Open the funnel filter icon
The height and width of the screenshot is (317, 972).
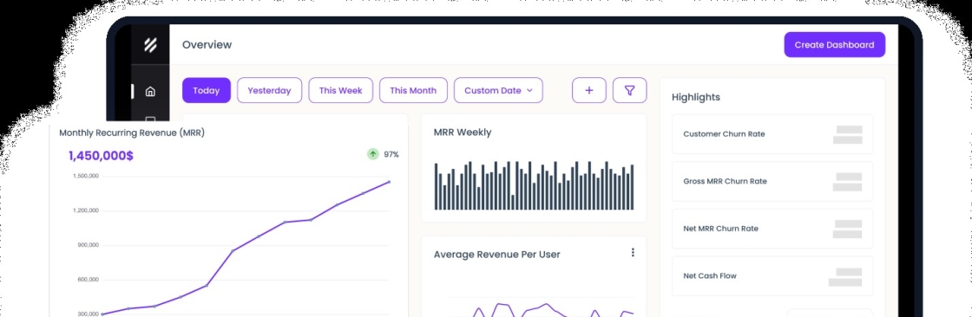630,90
